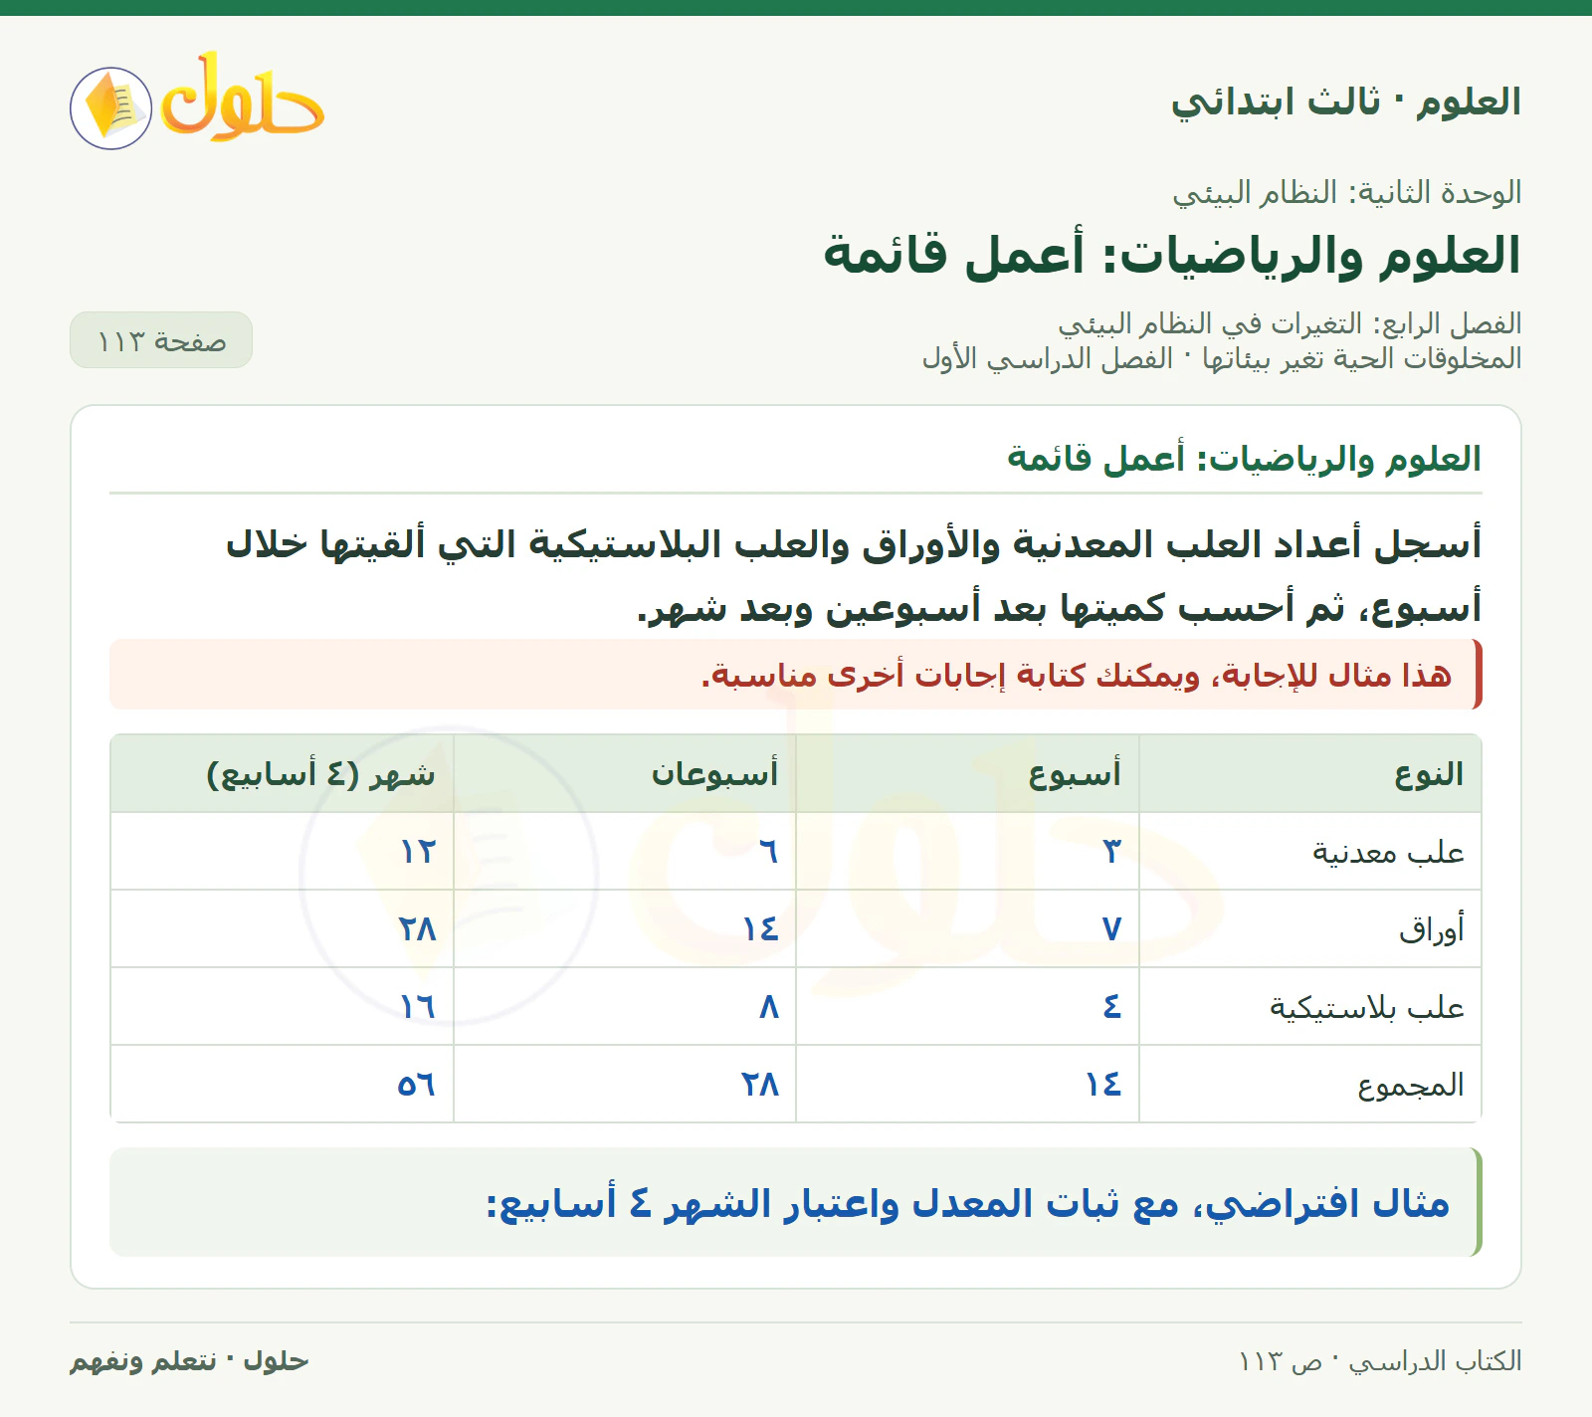Click two-week value ٨ for علب بلاستيكية
The height and width of the screenshot is (1417, 1592).
768,1007
